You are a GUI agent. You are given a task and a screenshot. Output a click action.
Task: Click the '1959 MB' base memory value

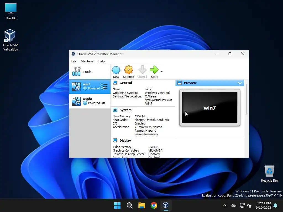point(140,116)
